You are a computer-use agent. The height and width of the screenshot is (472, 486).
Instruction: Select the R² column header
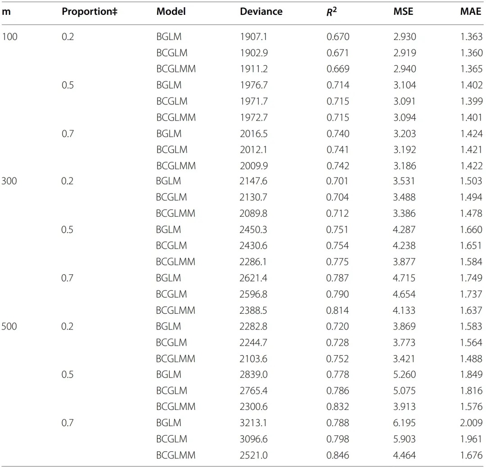331,11
